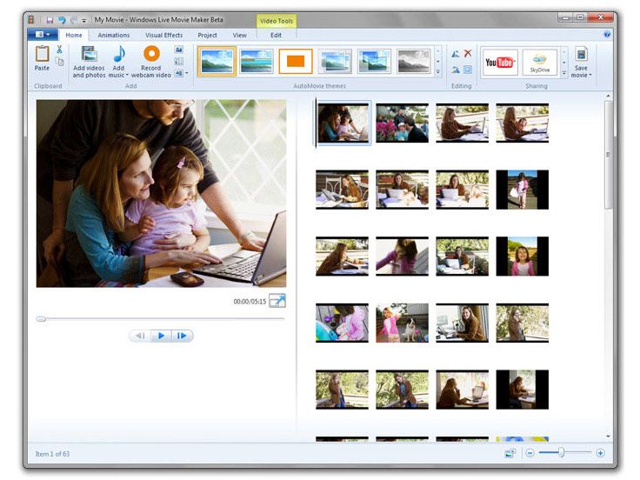Click the full screen preview icon
The height and width of the screenshot is (480, 640).
click(277, 301)
